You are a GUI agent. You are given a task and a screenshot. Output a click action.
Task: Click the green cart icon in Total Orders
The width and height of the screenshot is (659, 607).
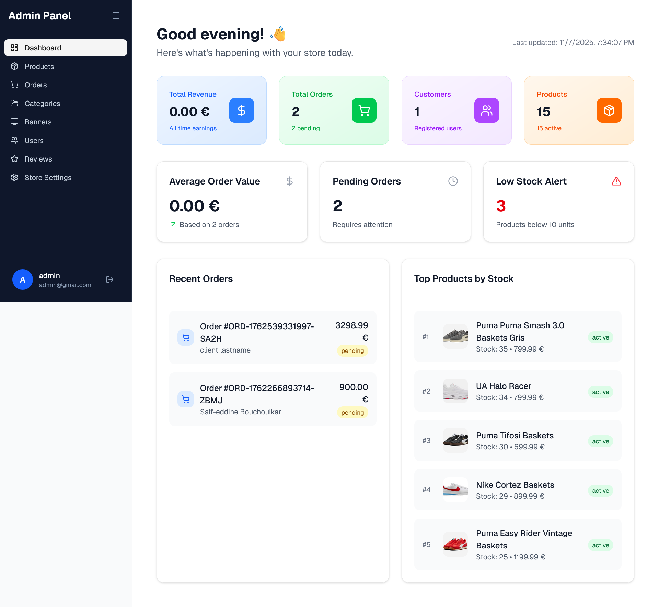[x=364, y=110]
